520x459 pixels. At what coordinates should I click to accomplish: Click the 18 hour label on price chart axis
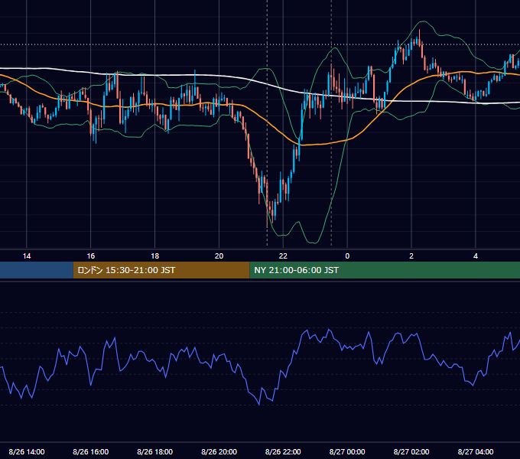tap(155, 256)
